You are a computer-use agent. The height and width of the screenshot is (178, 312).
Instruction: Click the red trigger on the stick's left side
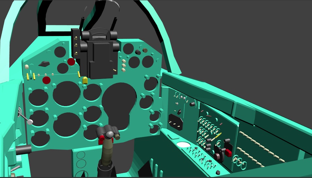(101, 139)
